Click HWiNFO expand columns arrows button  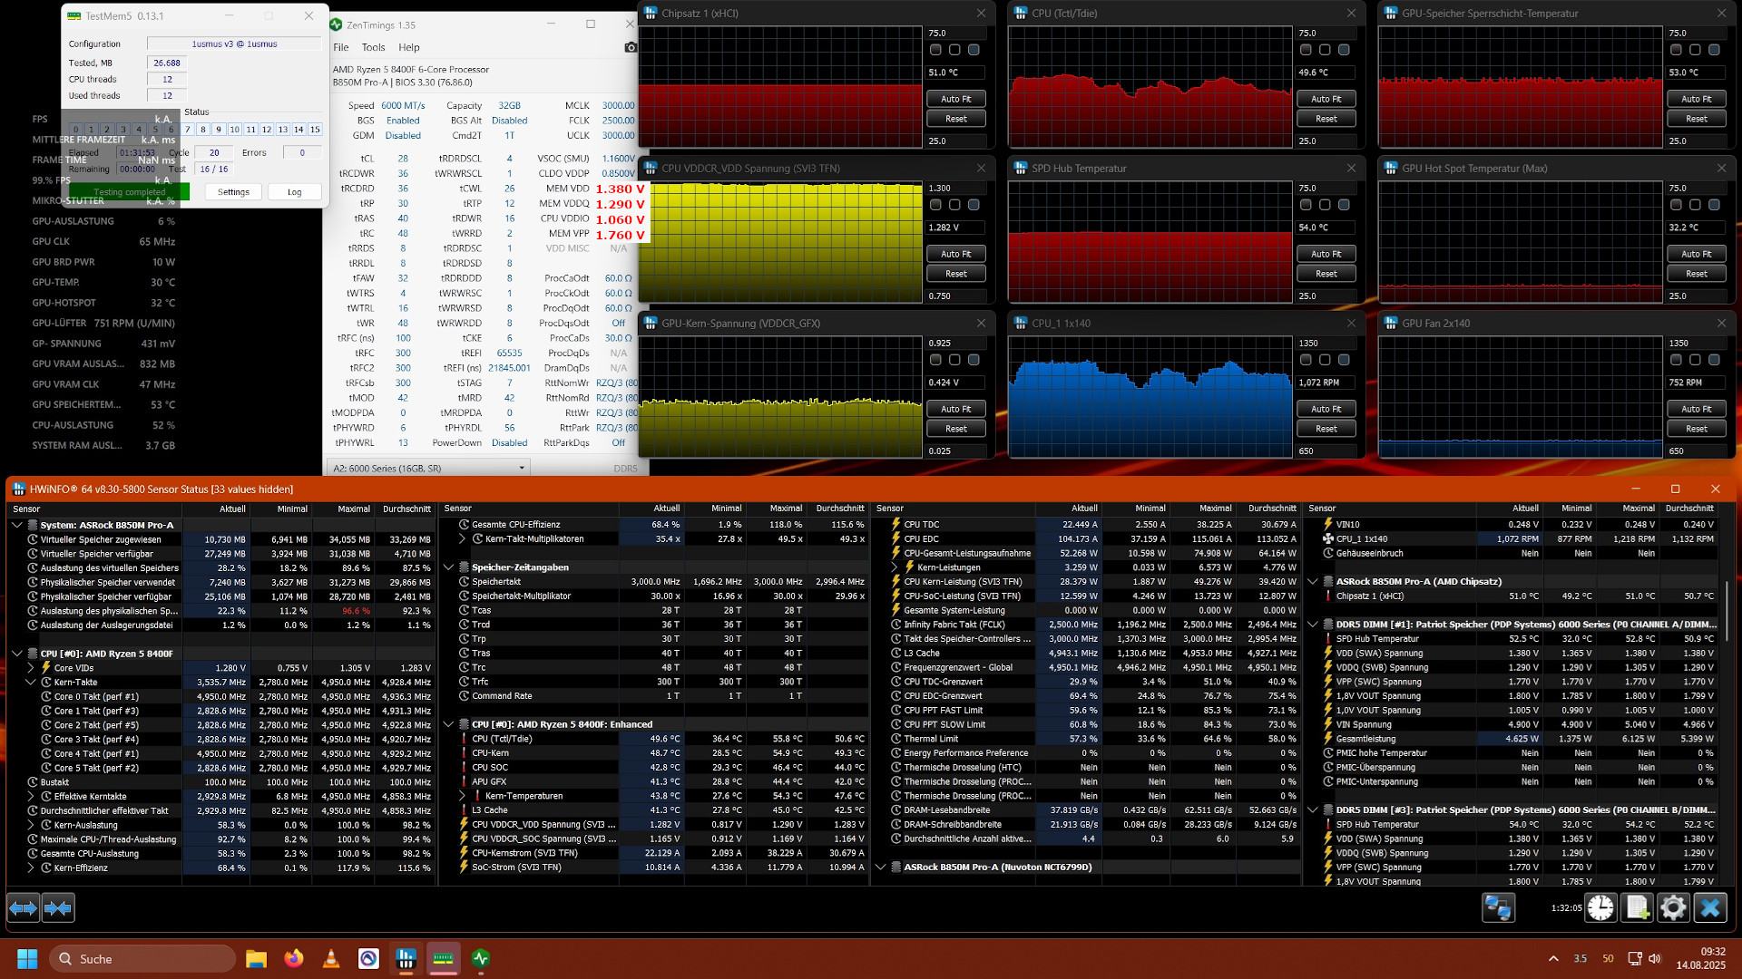[x=24, y=907]
